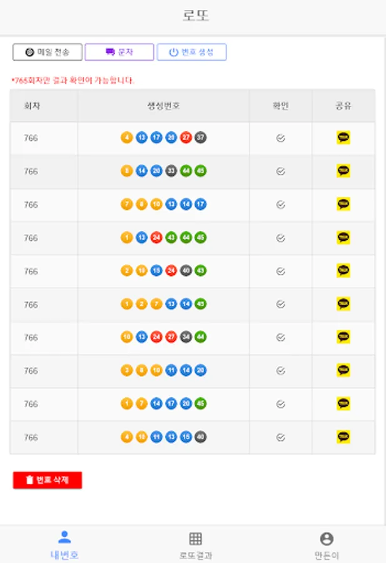Generate numbers with 번호 생성 button
Viewport: 386px width, 563px height.
[191, 52]
